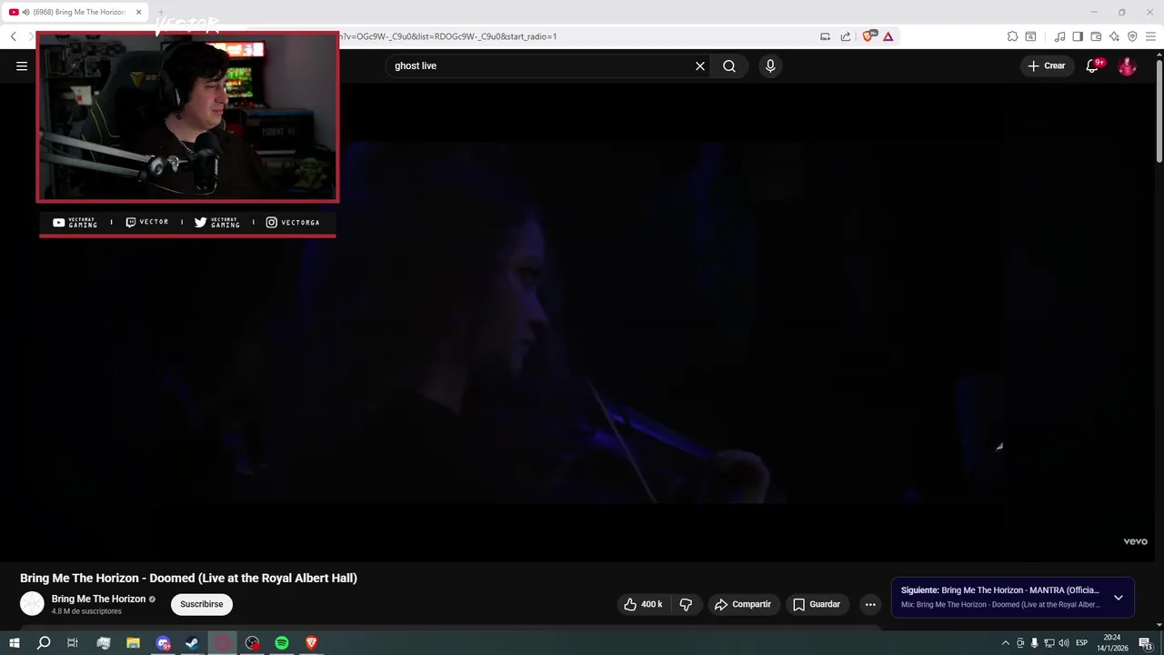The width and height of the screenshot is (1164, 655).
Task: Click the magnifier search button
Action: (729, 65)
